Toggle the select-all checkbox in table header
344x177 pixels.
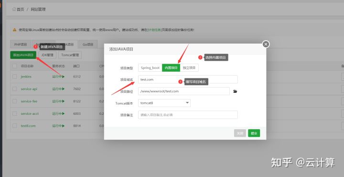pyautogui.click(x=14, y=66)
